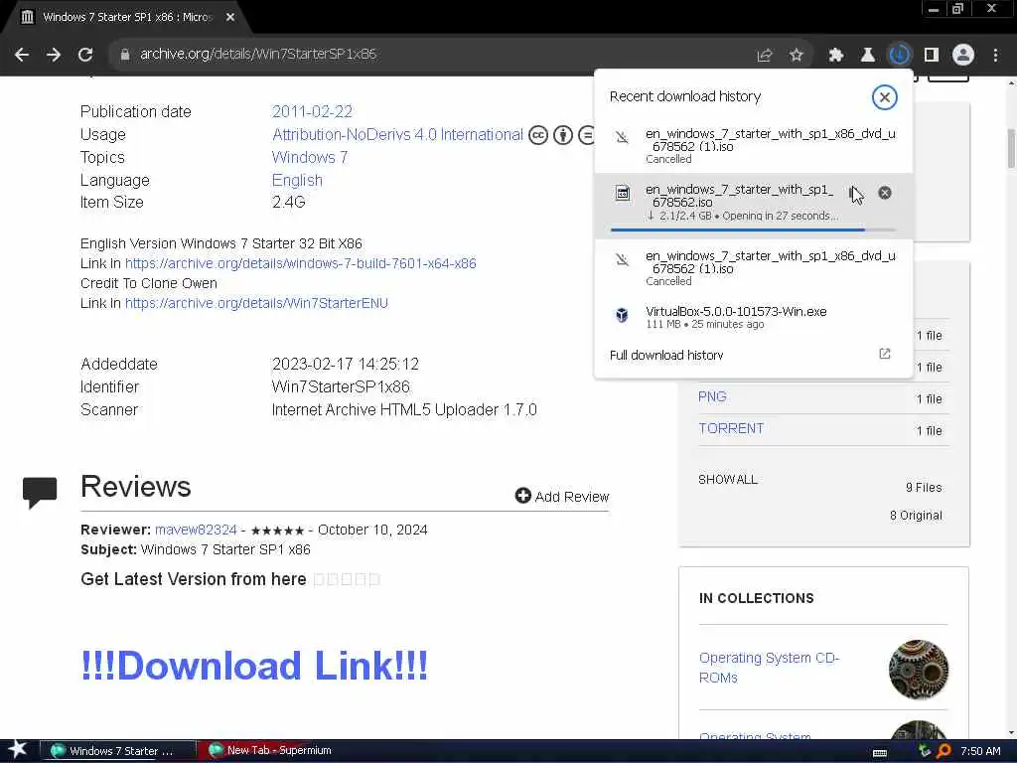Open Attribution-NoDerivs 4.0 International link

pos(397,134)
